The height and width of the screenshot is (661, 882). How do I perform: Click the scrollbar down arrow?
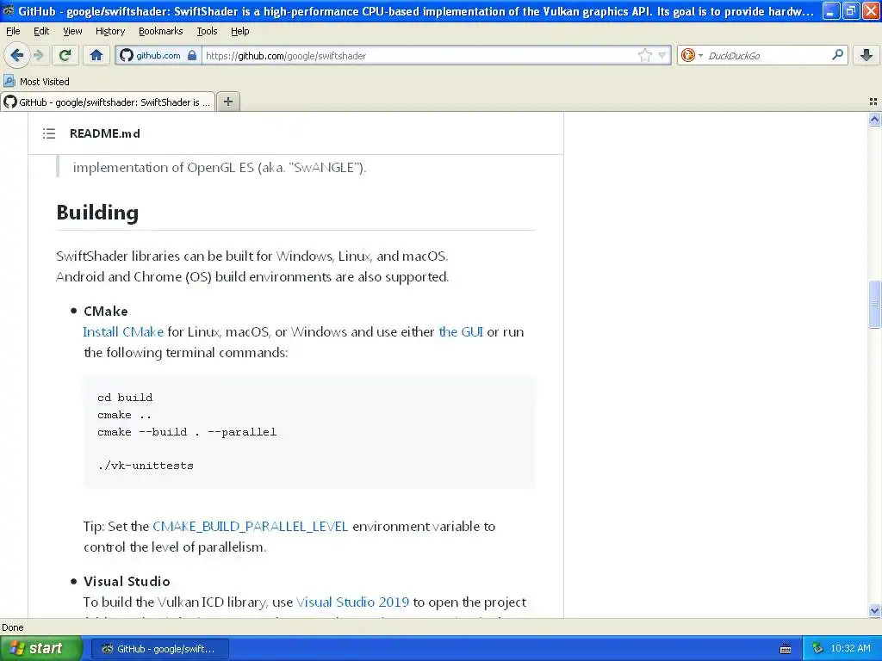(x=874, y=610)
